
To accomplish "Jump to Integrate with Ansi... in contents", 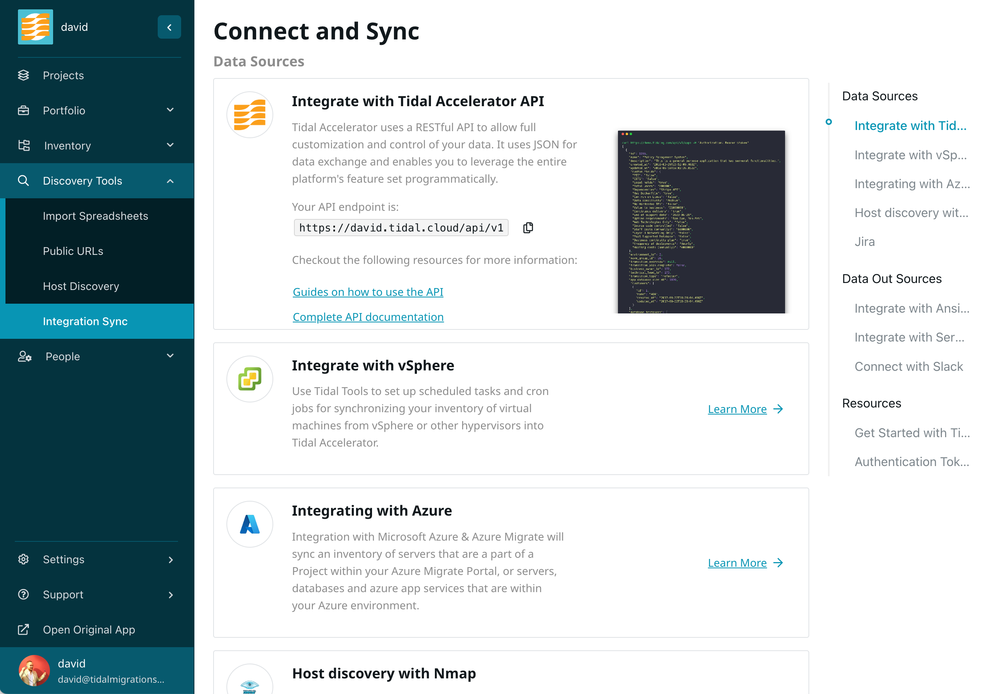I will pyautogui.click(x=912, y=308).
